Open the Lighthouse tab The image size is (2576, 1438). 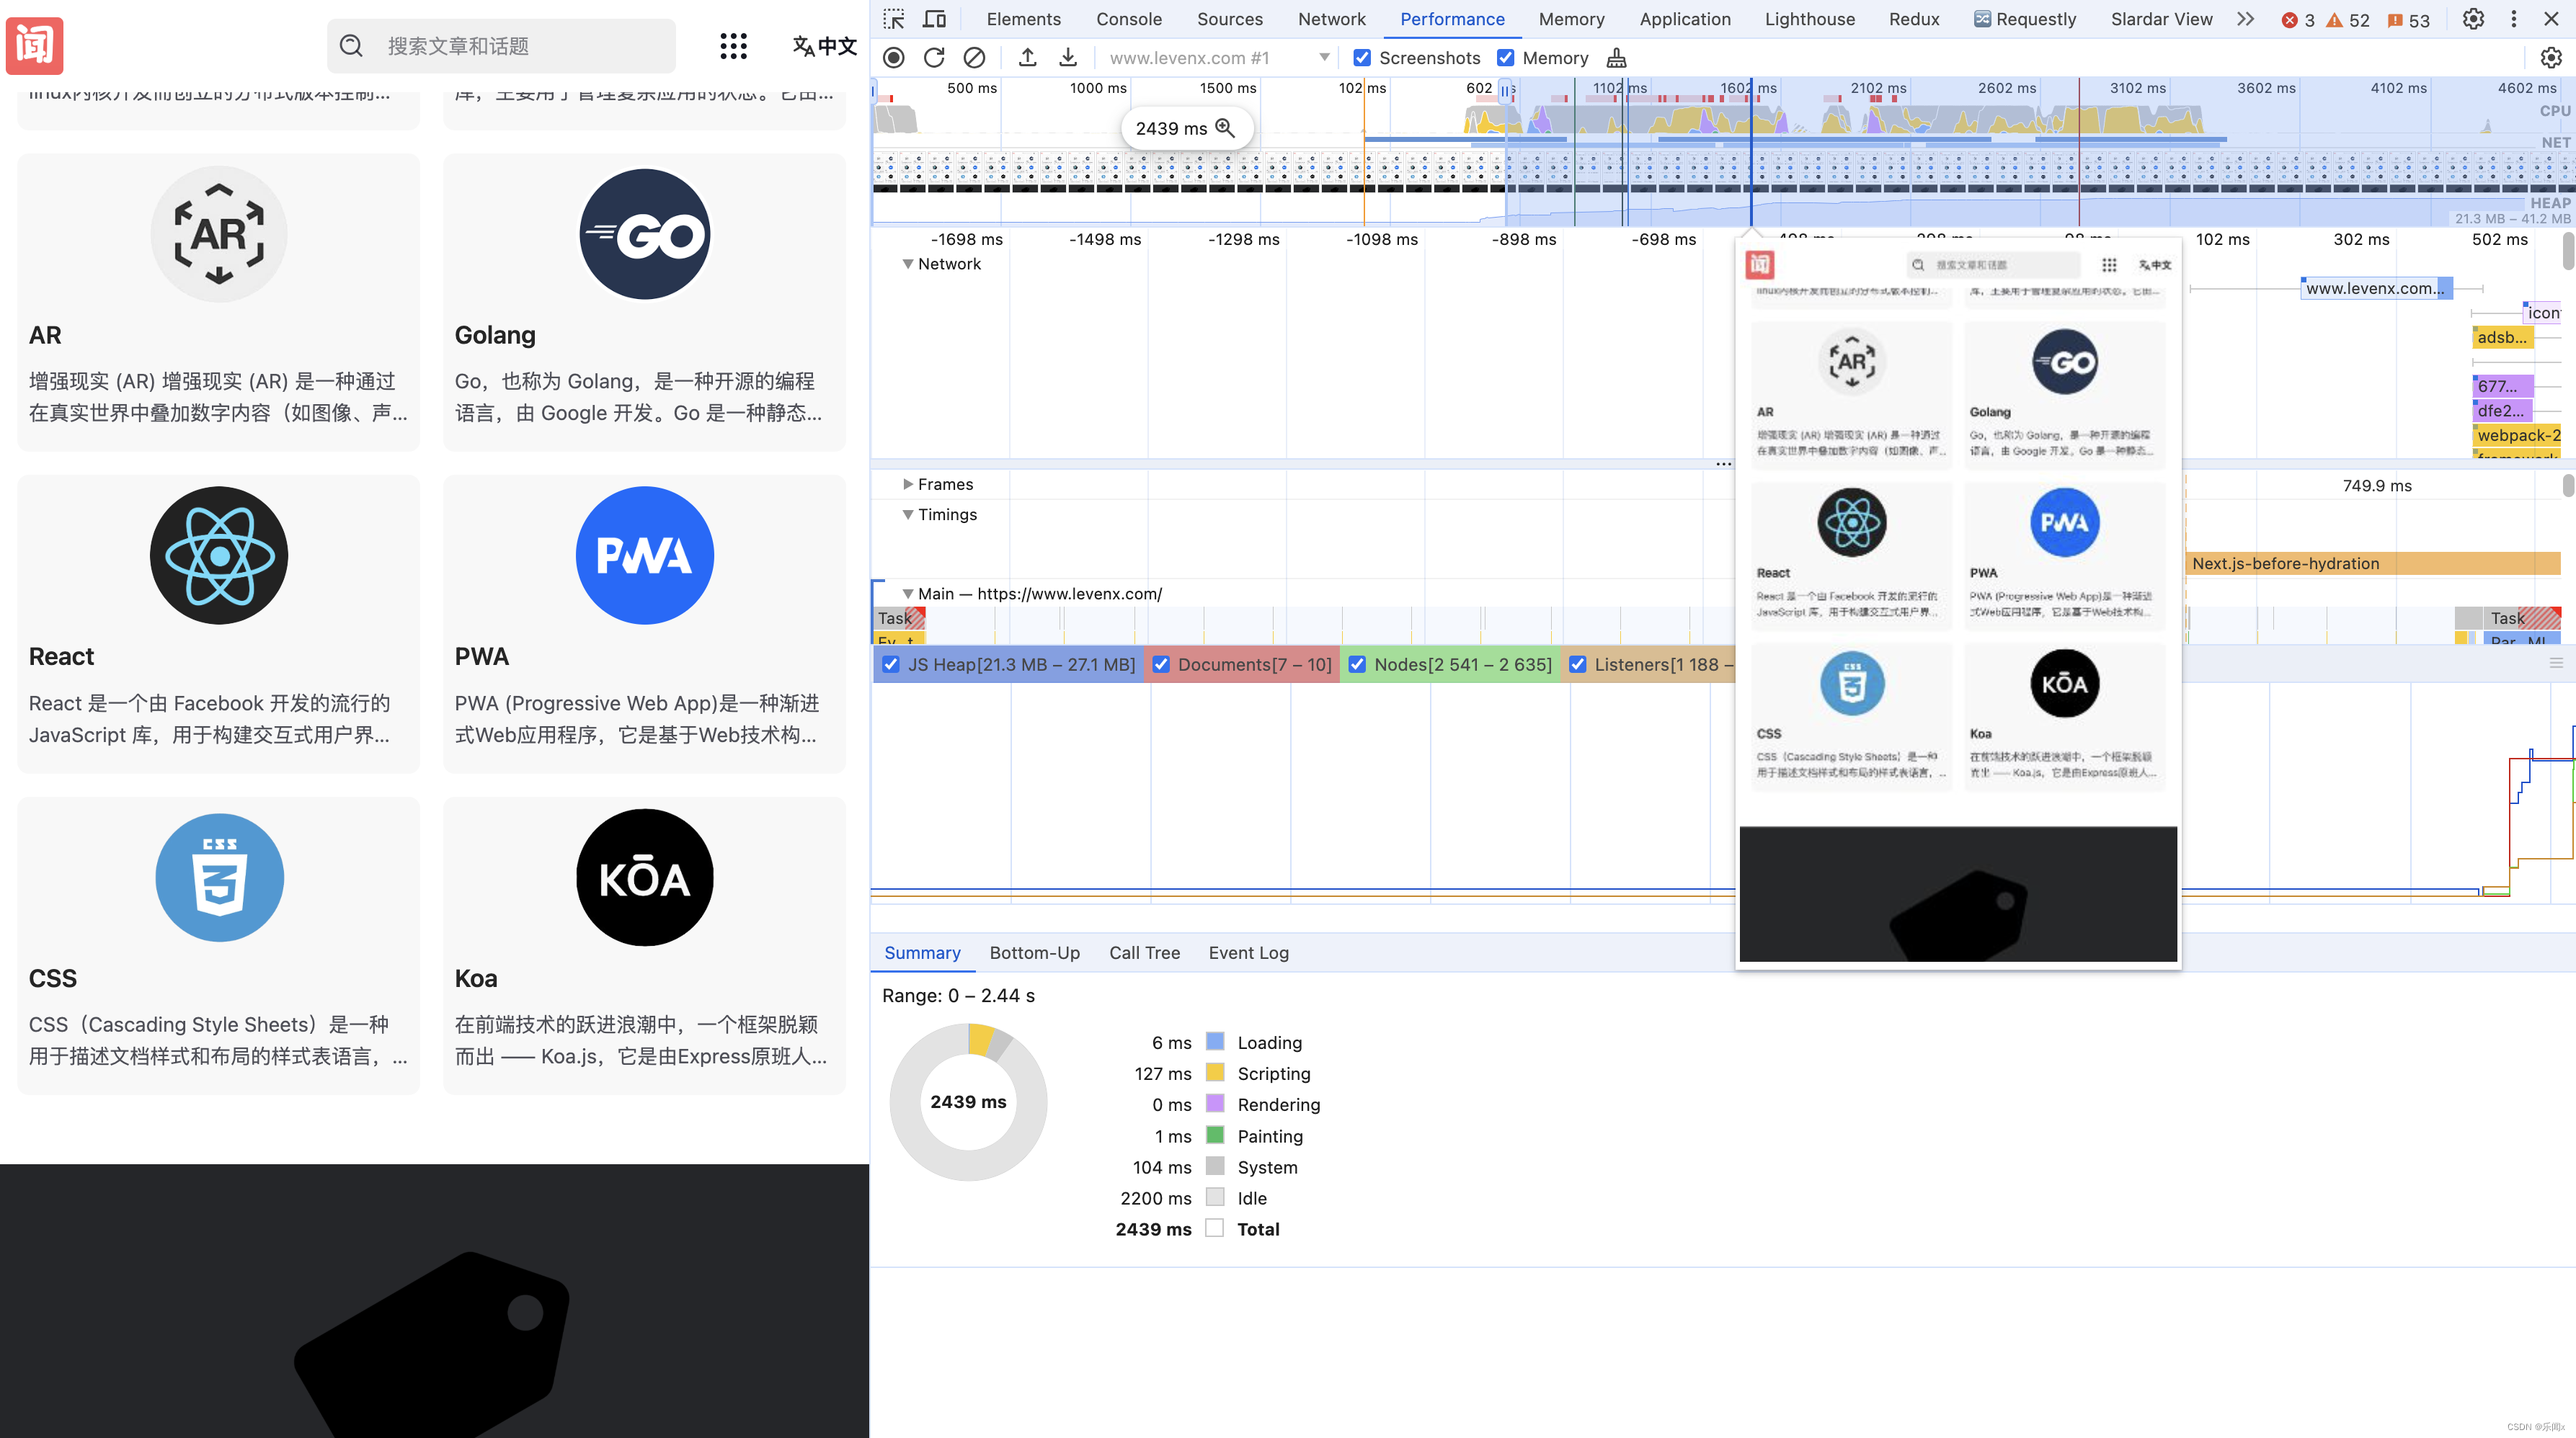click(x=1810, y=19)
